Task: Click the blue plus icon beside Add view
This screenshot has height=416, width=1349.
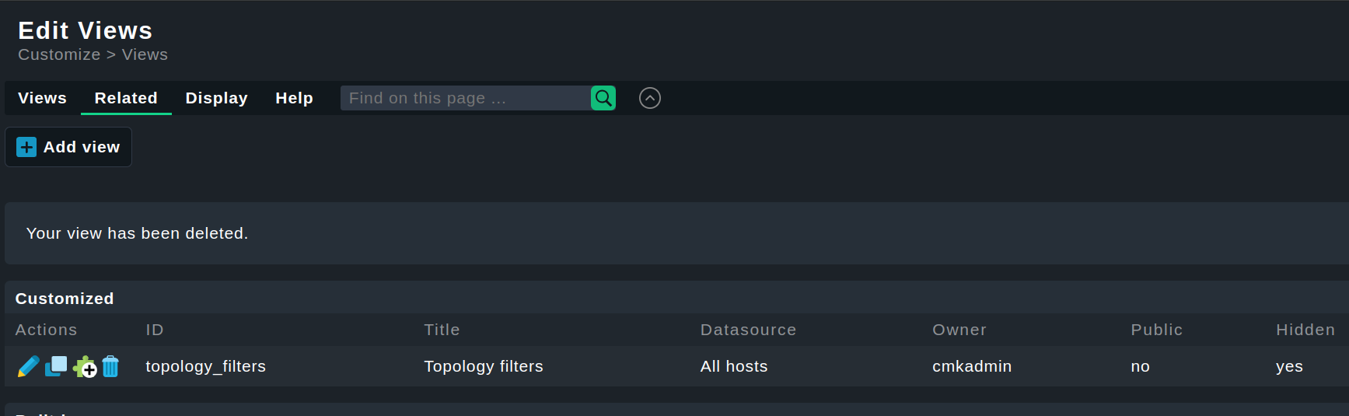Action: (x=26, y=147)
